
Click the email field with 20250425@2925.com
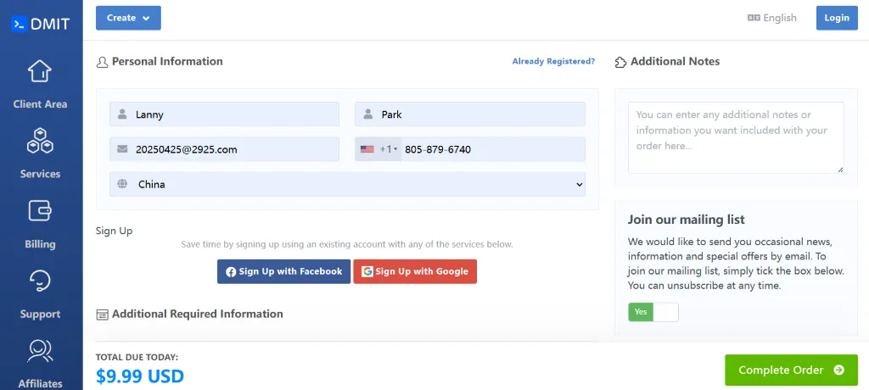coord(224,149)
